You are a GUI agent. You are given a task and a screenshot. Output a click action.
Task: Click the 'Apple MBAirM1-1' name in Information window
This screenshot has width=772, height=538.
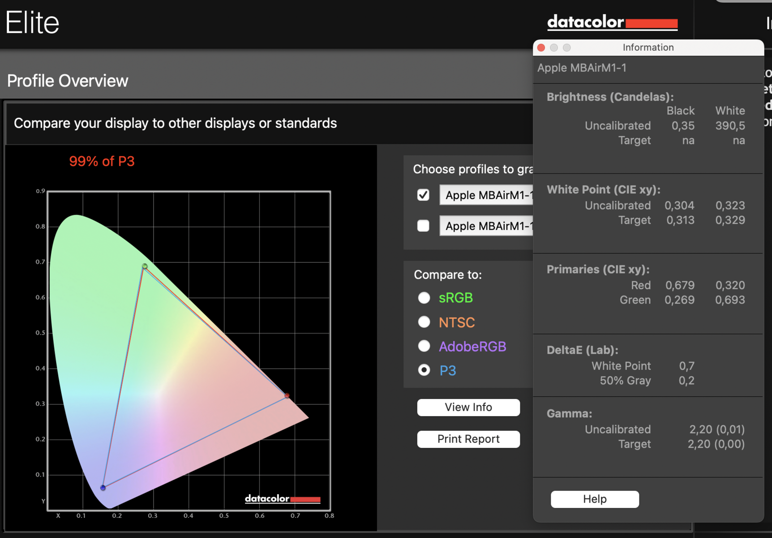[582, 68]
